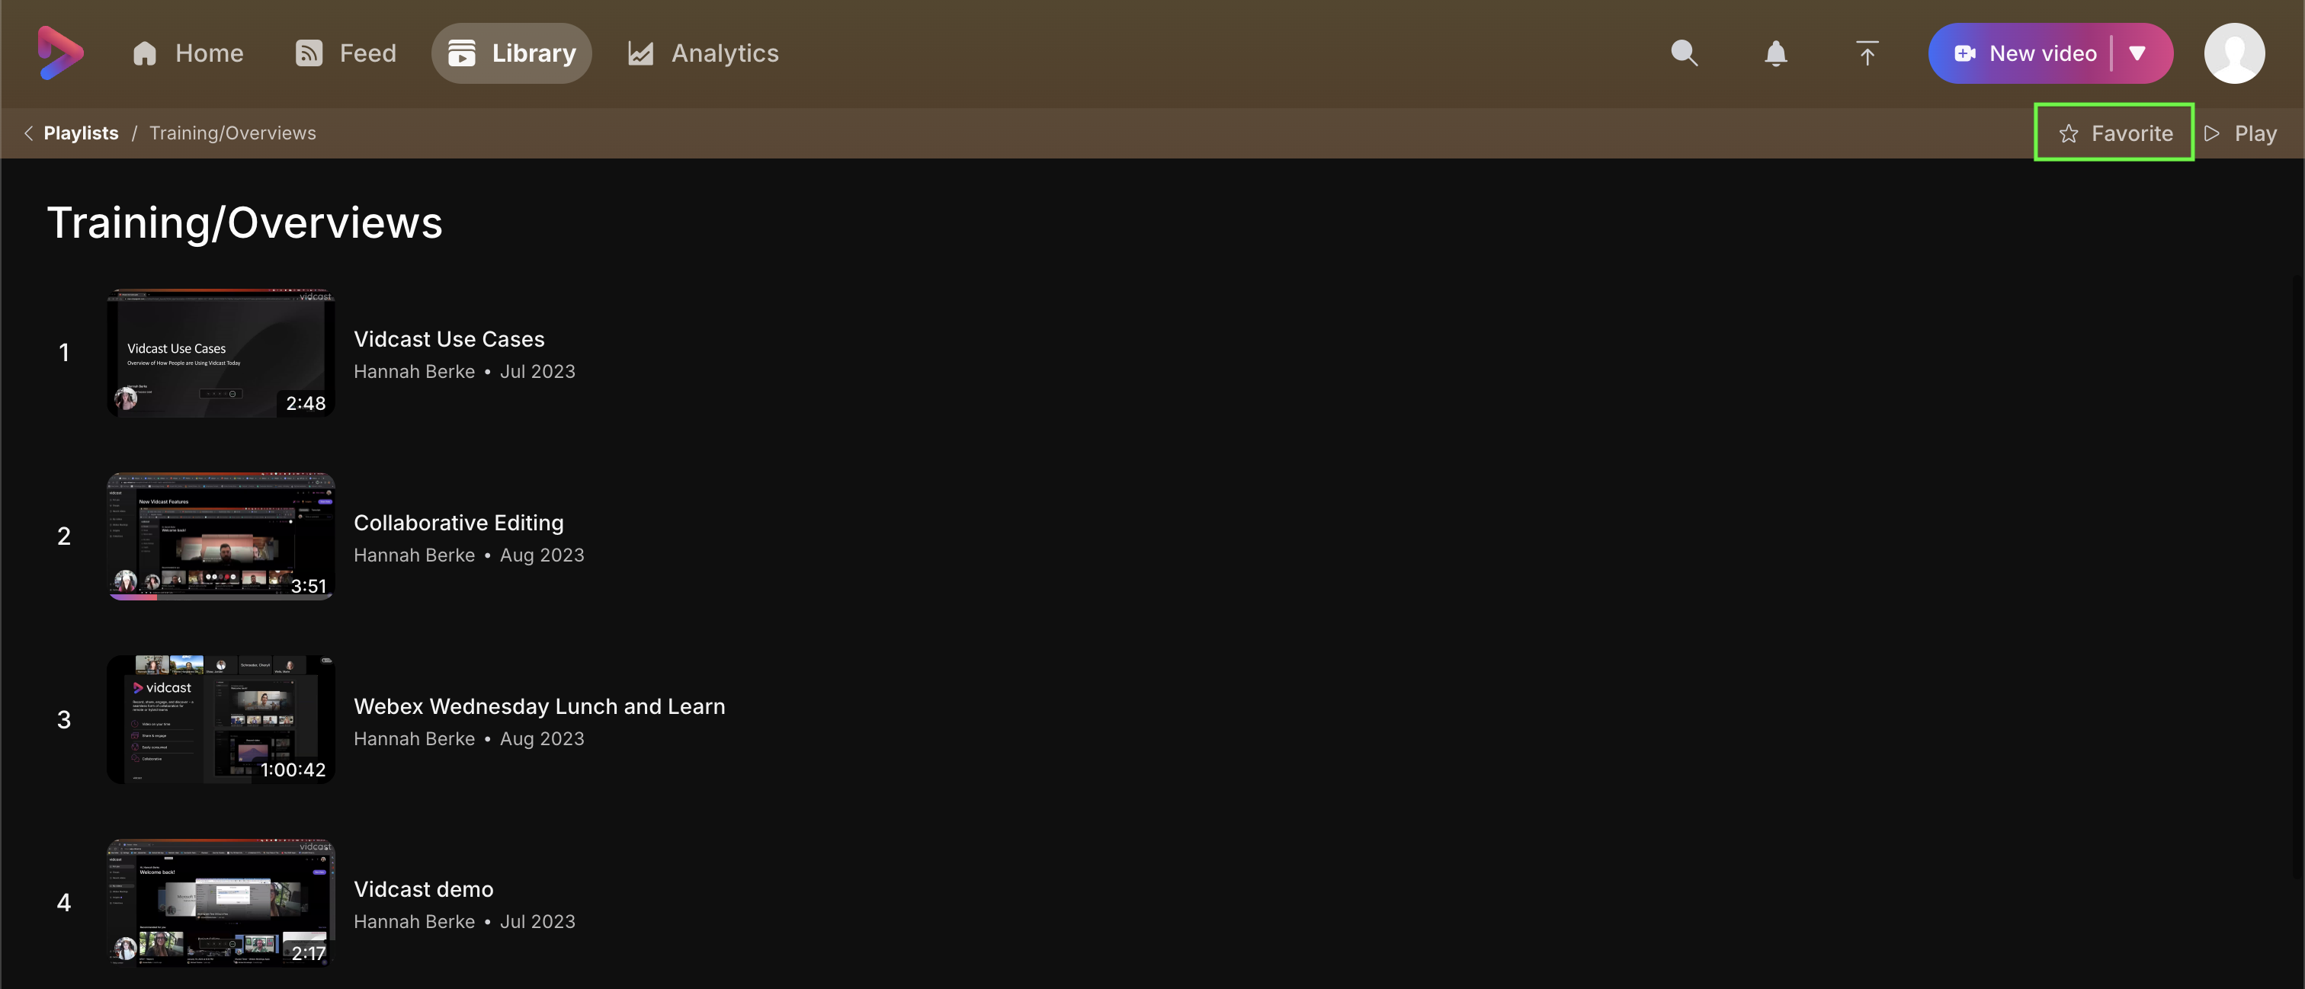Click the Vidcast Use Cases title
2305x989 pixels.
pyautogui.click(x=448, y=339)
